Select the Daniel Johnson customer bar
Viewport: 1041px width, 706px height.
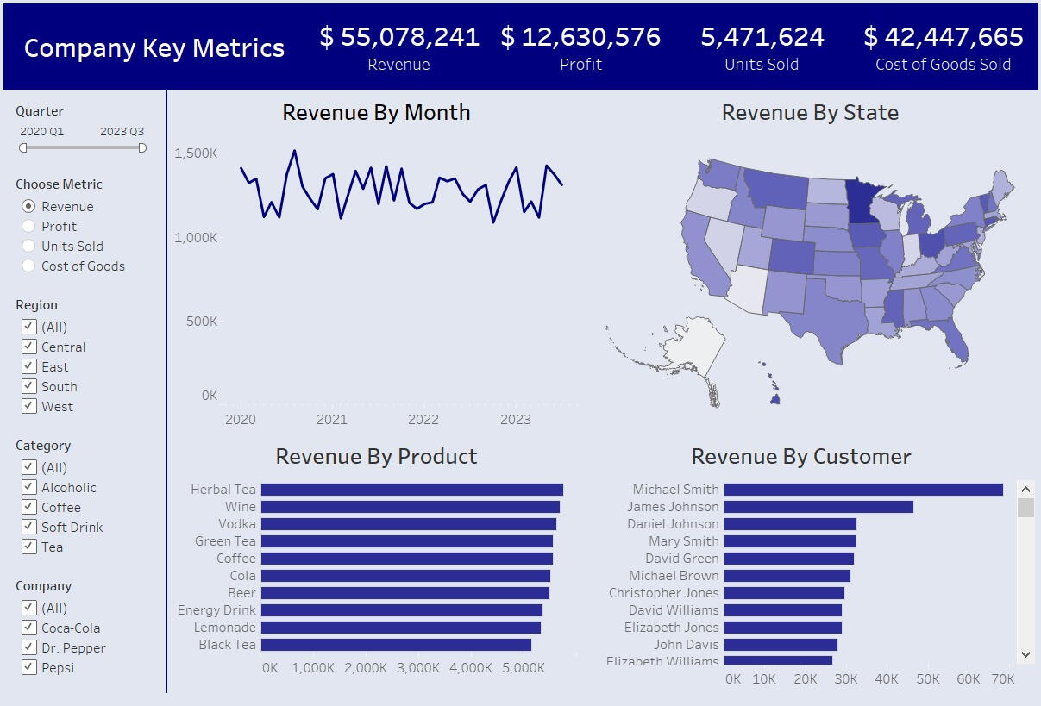[790, 524]
